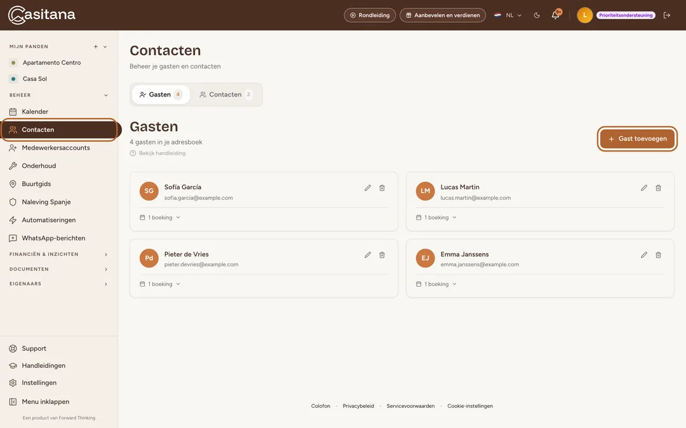The image size is (686, 428).
Task: Open the user avatar L
Action: coord(584,15)
